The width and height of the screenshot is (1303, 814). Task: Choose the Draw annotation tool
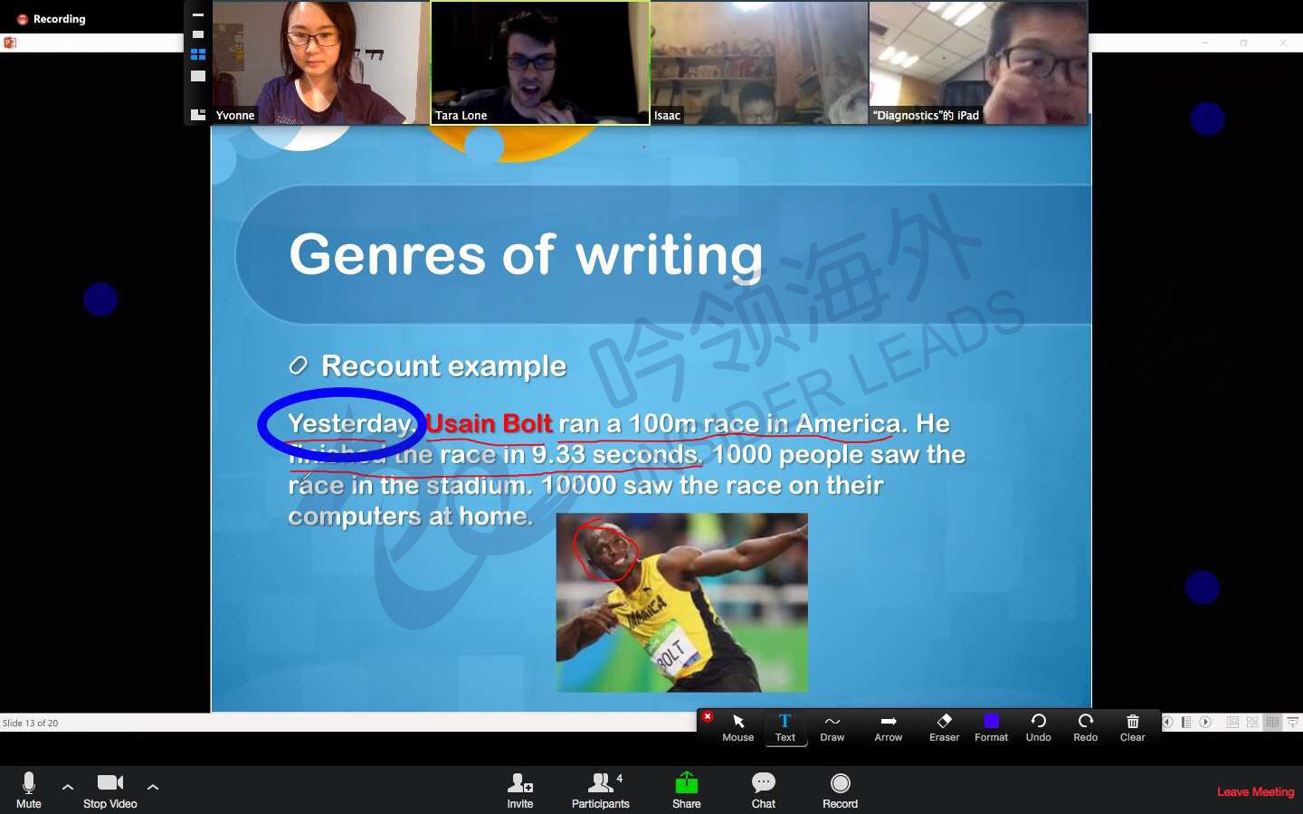832,726
